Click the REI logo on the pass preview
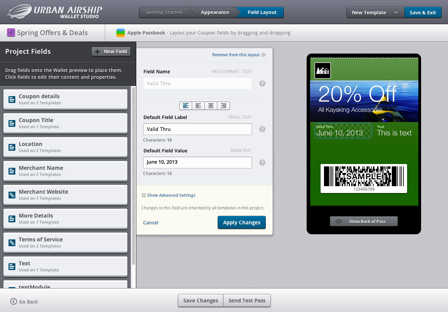The height and width of the screenshot is (312, 448). pyautogui.click(x=323, y=71)
